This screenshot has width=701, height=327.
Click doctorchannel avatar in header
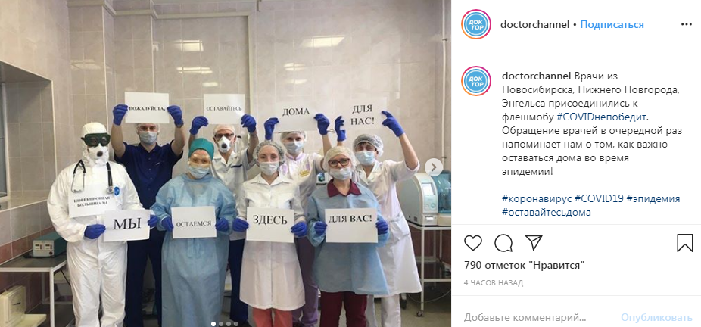(x=476, y=24)
